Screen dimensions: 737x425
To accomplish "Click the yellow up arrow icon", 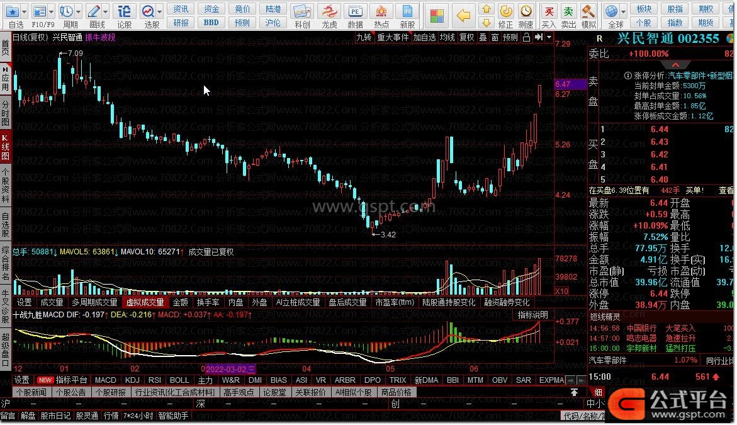I will click(x=487, y=9).
